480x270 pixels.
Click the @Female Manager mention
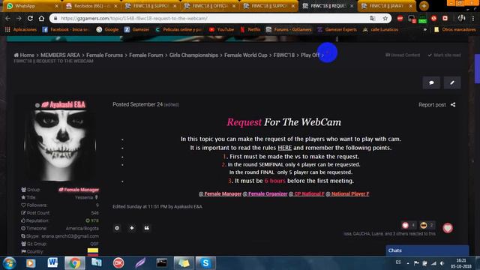tap(220, 193)
